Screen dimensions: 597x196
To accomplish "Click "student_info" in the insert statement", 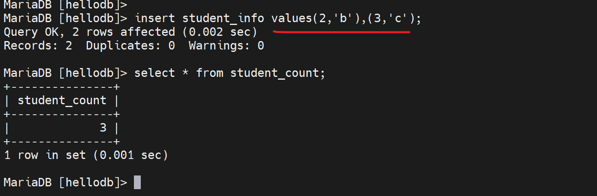I will click(223, 19).
